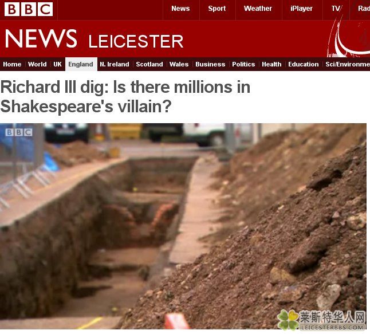Open the iPlayer link
The image size is (370, 334).
pos(301,9)
